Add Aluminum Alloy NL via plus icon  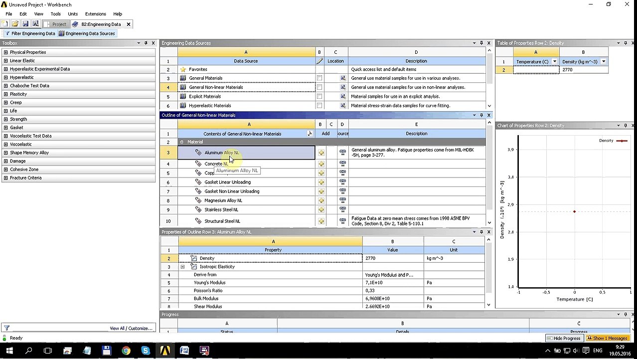pos(321,153)
